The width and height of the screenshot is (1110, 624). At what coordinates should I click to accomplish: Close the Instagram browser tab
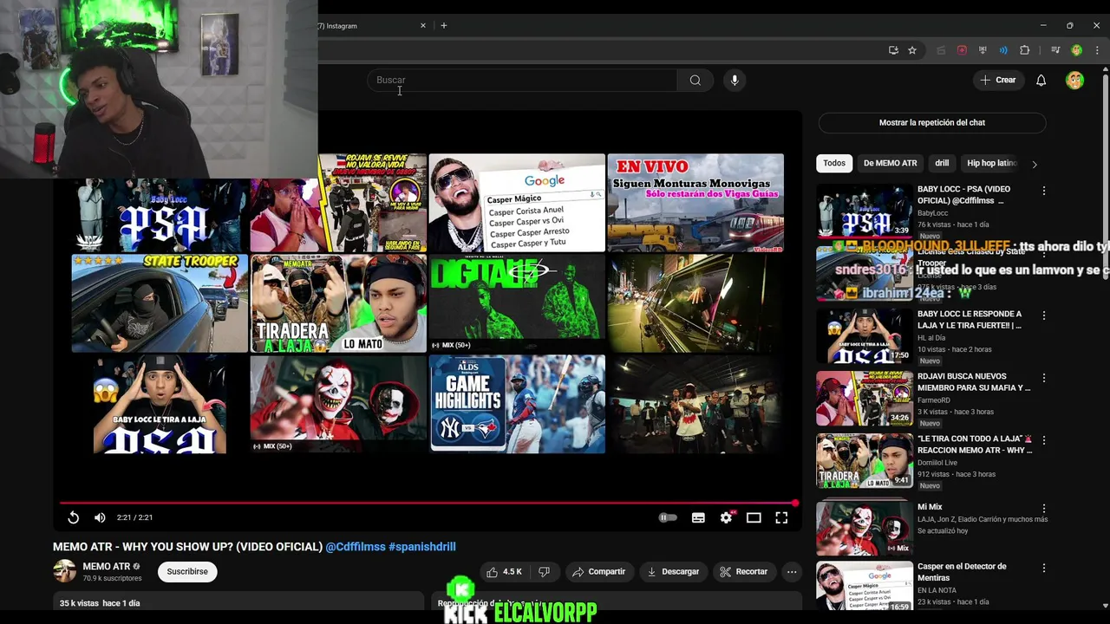[x=423, y=26]
